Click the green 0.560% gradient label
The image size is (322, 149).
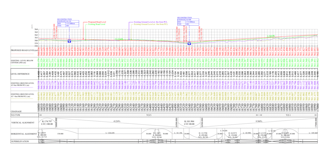[271, 36]
